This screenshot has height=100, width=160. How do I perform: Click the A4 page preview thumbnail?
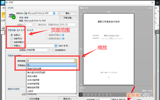coord(108,49)
